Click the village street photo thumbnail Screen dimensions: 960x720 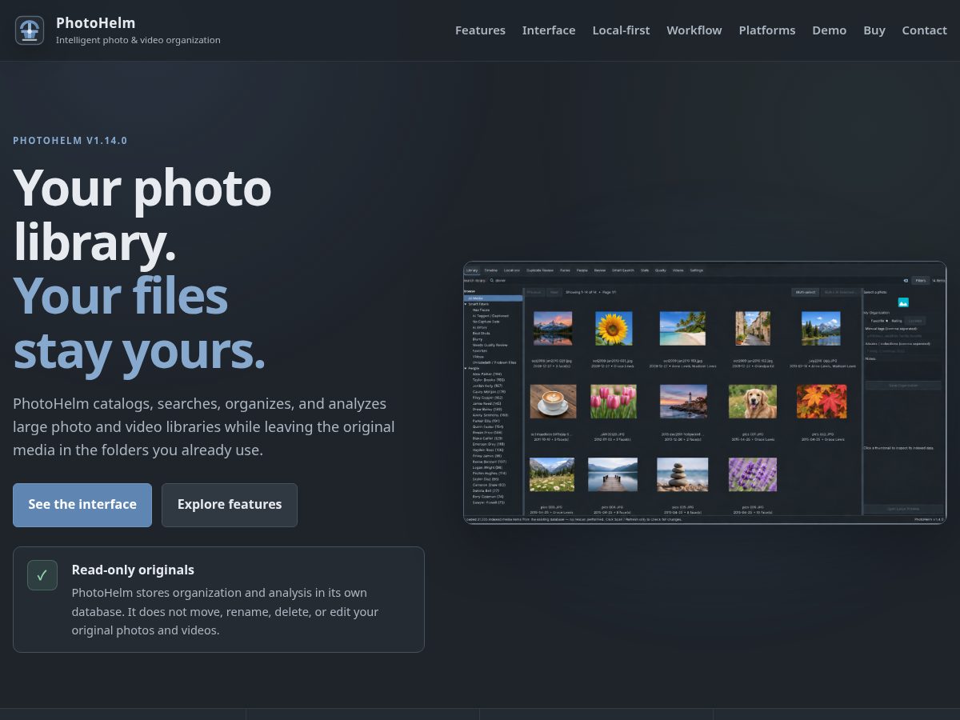[753, 328]
